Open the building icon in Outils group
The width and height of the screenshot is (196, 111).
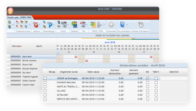click(x=64, y=24)
